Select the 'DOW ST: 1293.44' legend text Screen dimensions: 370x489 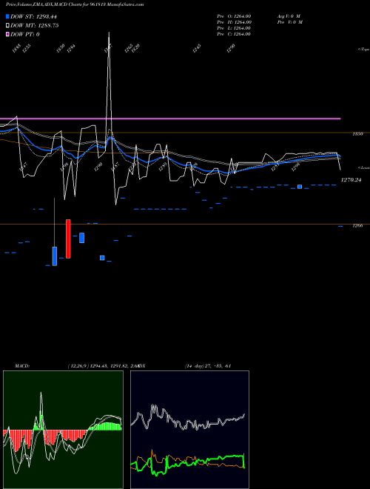point(33,16)
